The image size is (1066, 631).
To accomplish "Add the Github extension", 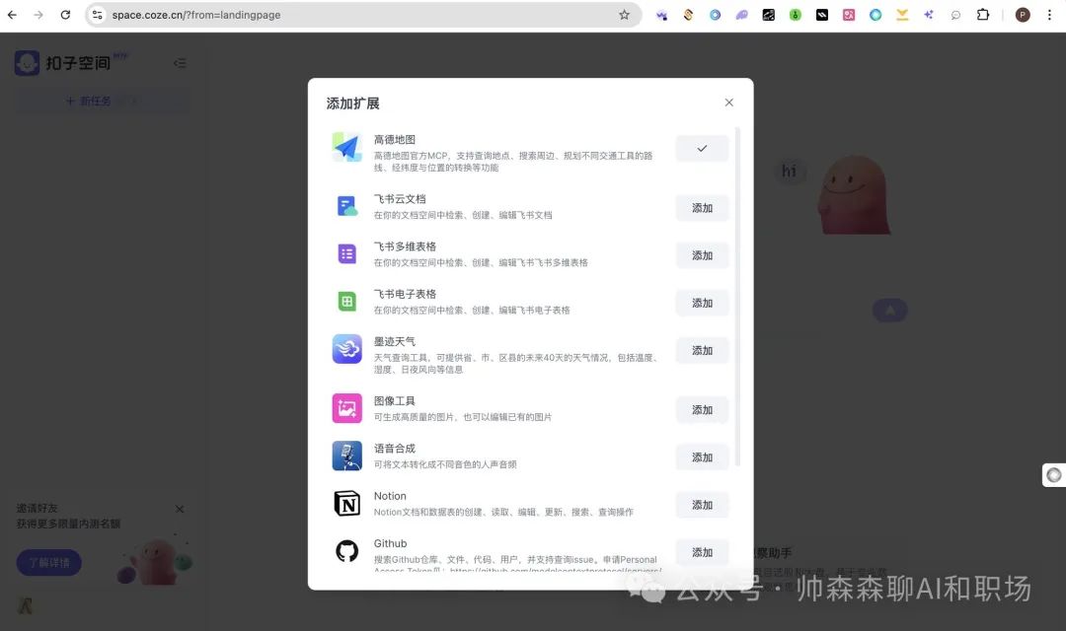I will coord(703,552).
